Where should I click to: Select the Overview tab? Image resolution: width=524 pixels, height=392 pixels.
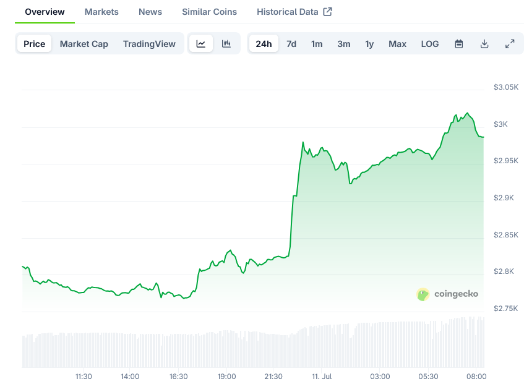pyautogui.click(x=45, y=12)
